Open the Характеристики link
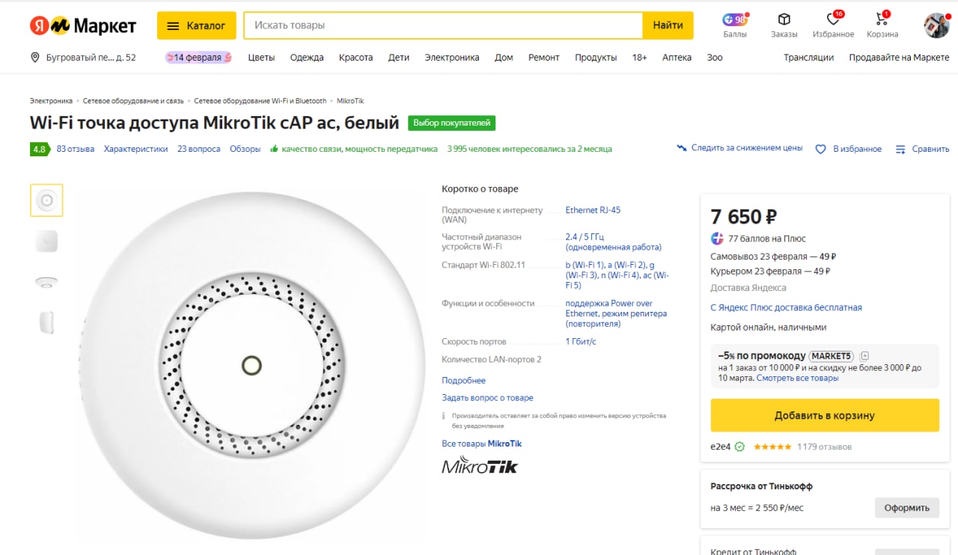Viewport: 958px width, 555px height. click(136, 149)
